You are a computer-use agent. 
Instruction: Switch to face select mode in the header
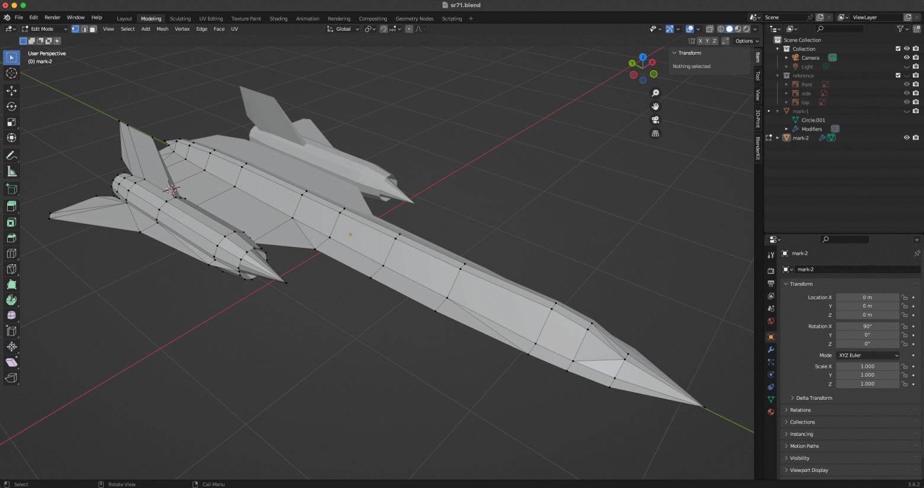click(92, 29)
